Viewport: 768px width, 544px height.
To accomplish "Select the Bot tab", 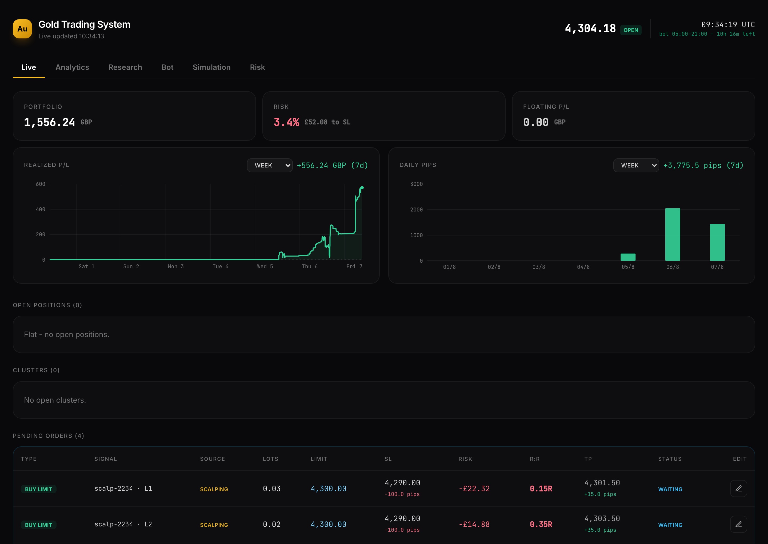I will tap(167, 67).
